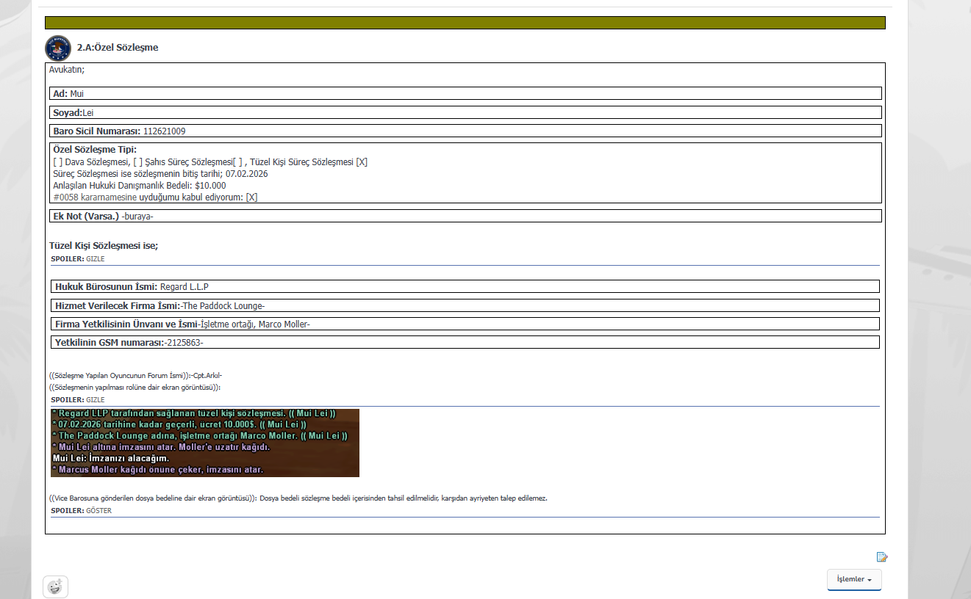Click the 'Hukuk Bürosunun İsmi: Regard L.L.P' row
This screenshot has width=971, height=599.
point(465,286)
